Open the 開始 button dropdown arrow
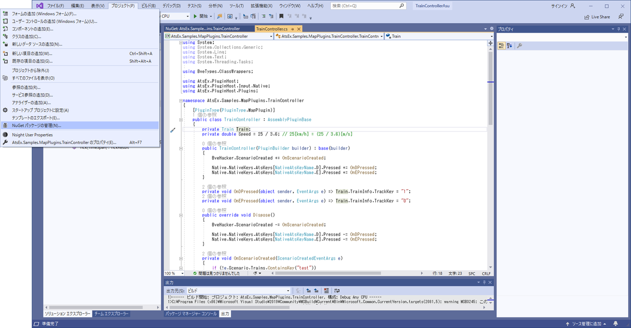The height and width of the screenshot is (328, 631). [211, 16]
